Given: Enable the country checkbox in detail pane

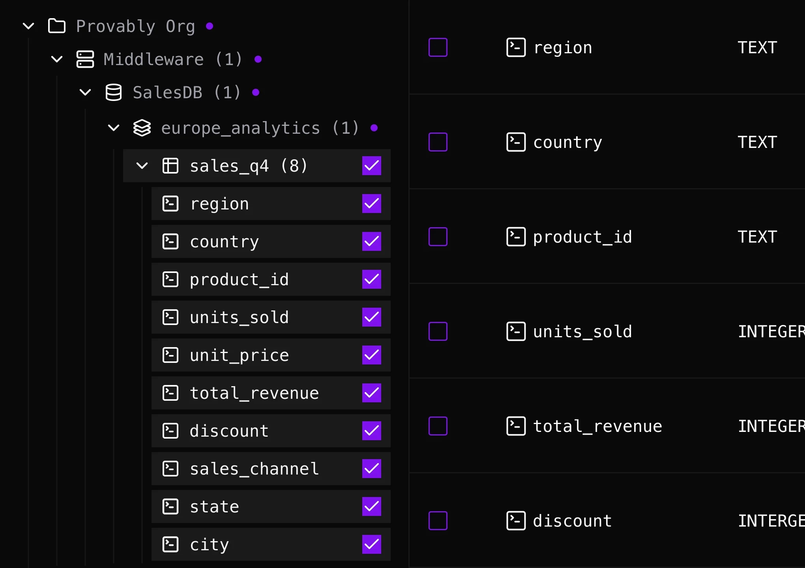Looking at the screenshot, I should click(x=438, y=142).
